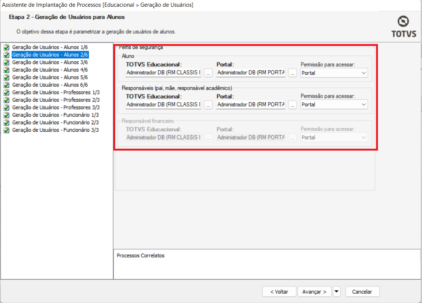
Task: Browse Responsáveis Portal profile (...)
Action: tap(292, 104)
